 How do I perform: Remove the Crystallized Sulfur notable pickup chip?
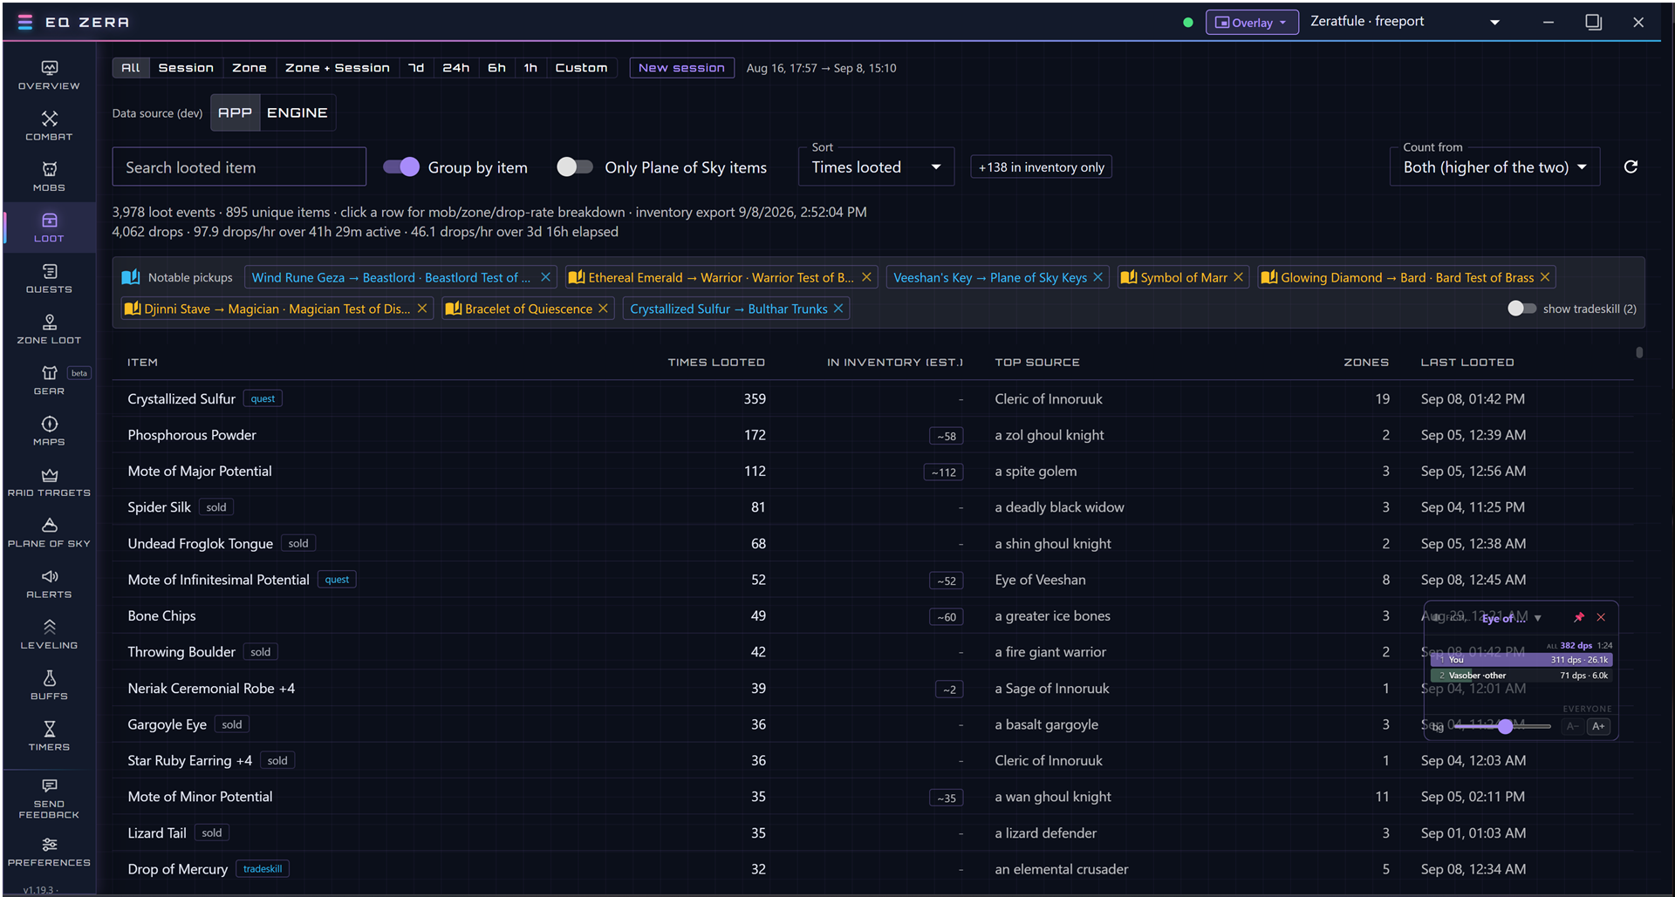pos(838,309)
